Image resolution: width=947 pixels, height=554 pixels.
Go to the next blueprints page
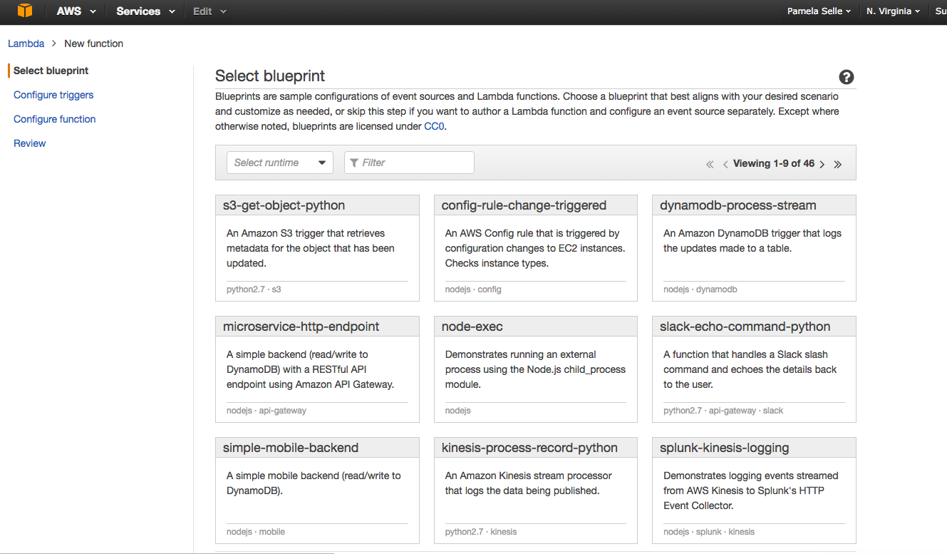click(x=822, y=164)
